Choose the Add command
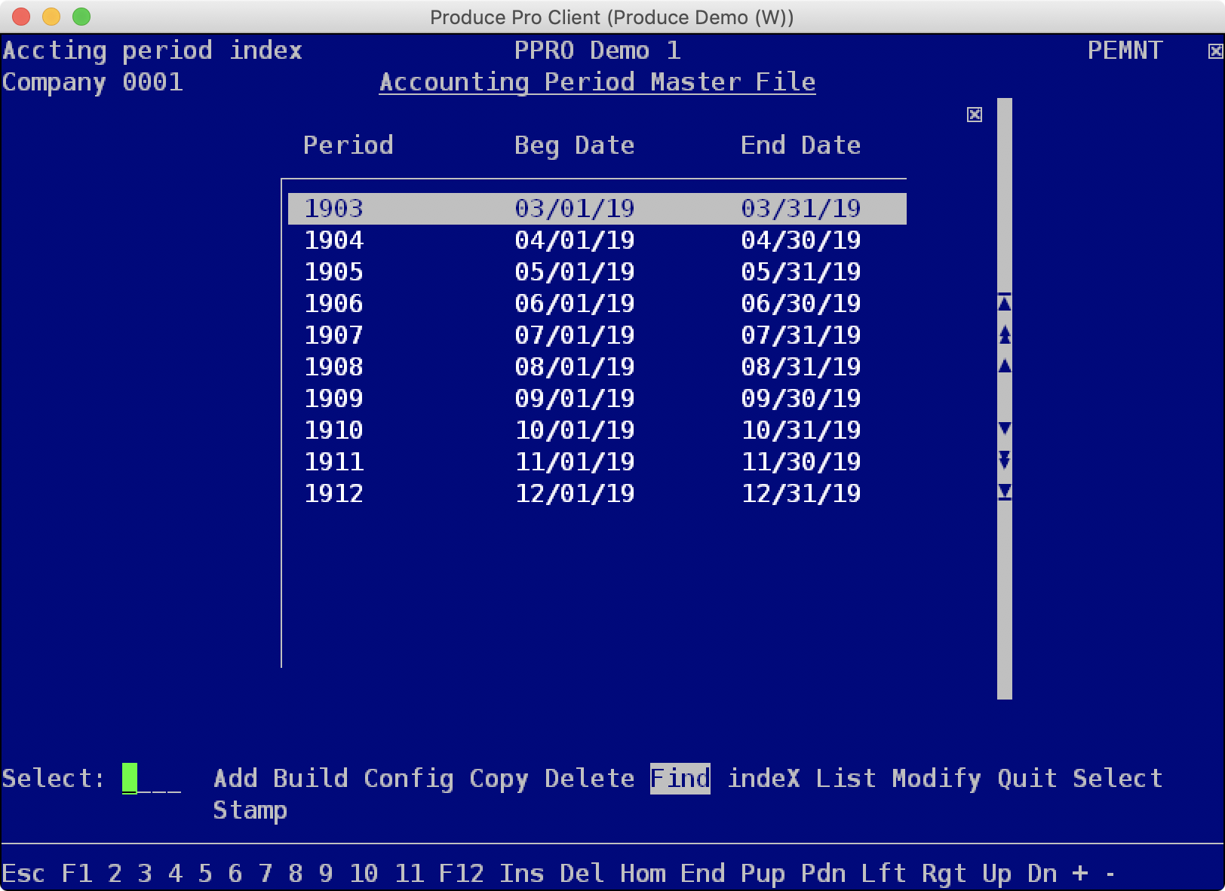 tap(235, 778)
